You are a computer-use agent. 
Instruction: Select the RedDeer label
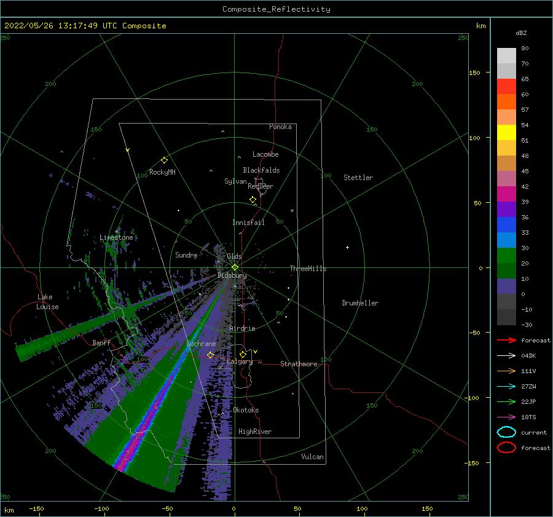click(x=261, y=186)
